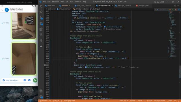The width and height of the screenshot is (181, 102).
Task: Click UTF-8 encoding in status bar
Action: click(x=140, y=101)
